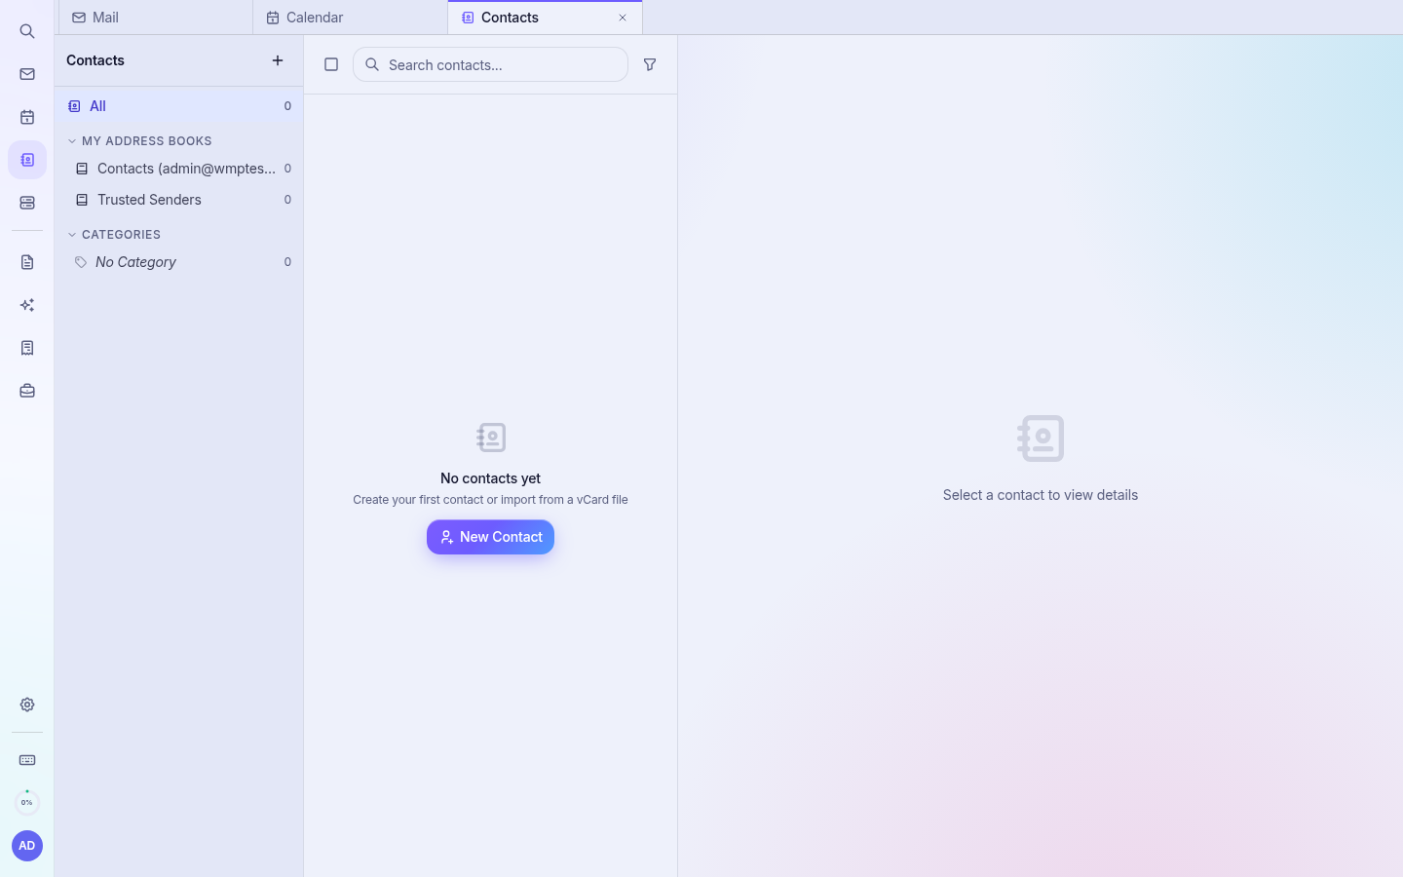Image resolution: width=1403 pixels, height=877 pixels.
Task: Add a new address book with plus icon
Action: click(x=278, y=60)
